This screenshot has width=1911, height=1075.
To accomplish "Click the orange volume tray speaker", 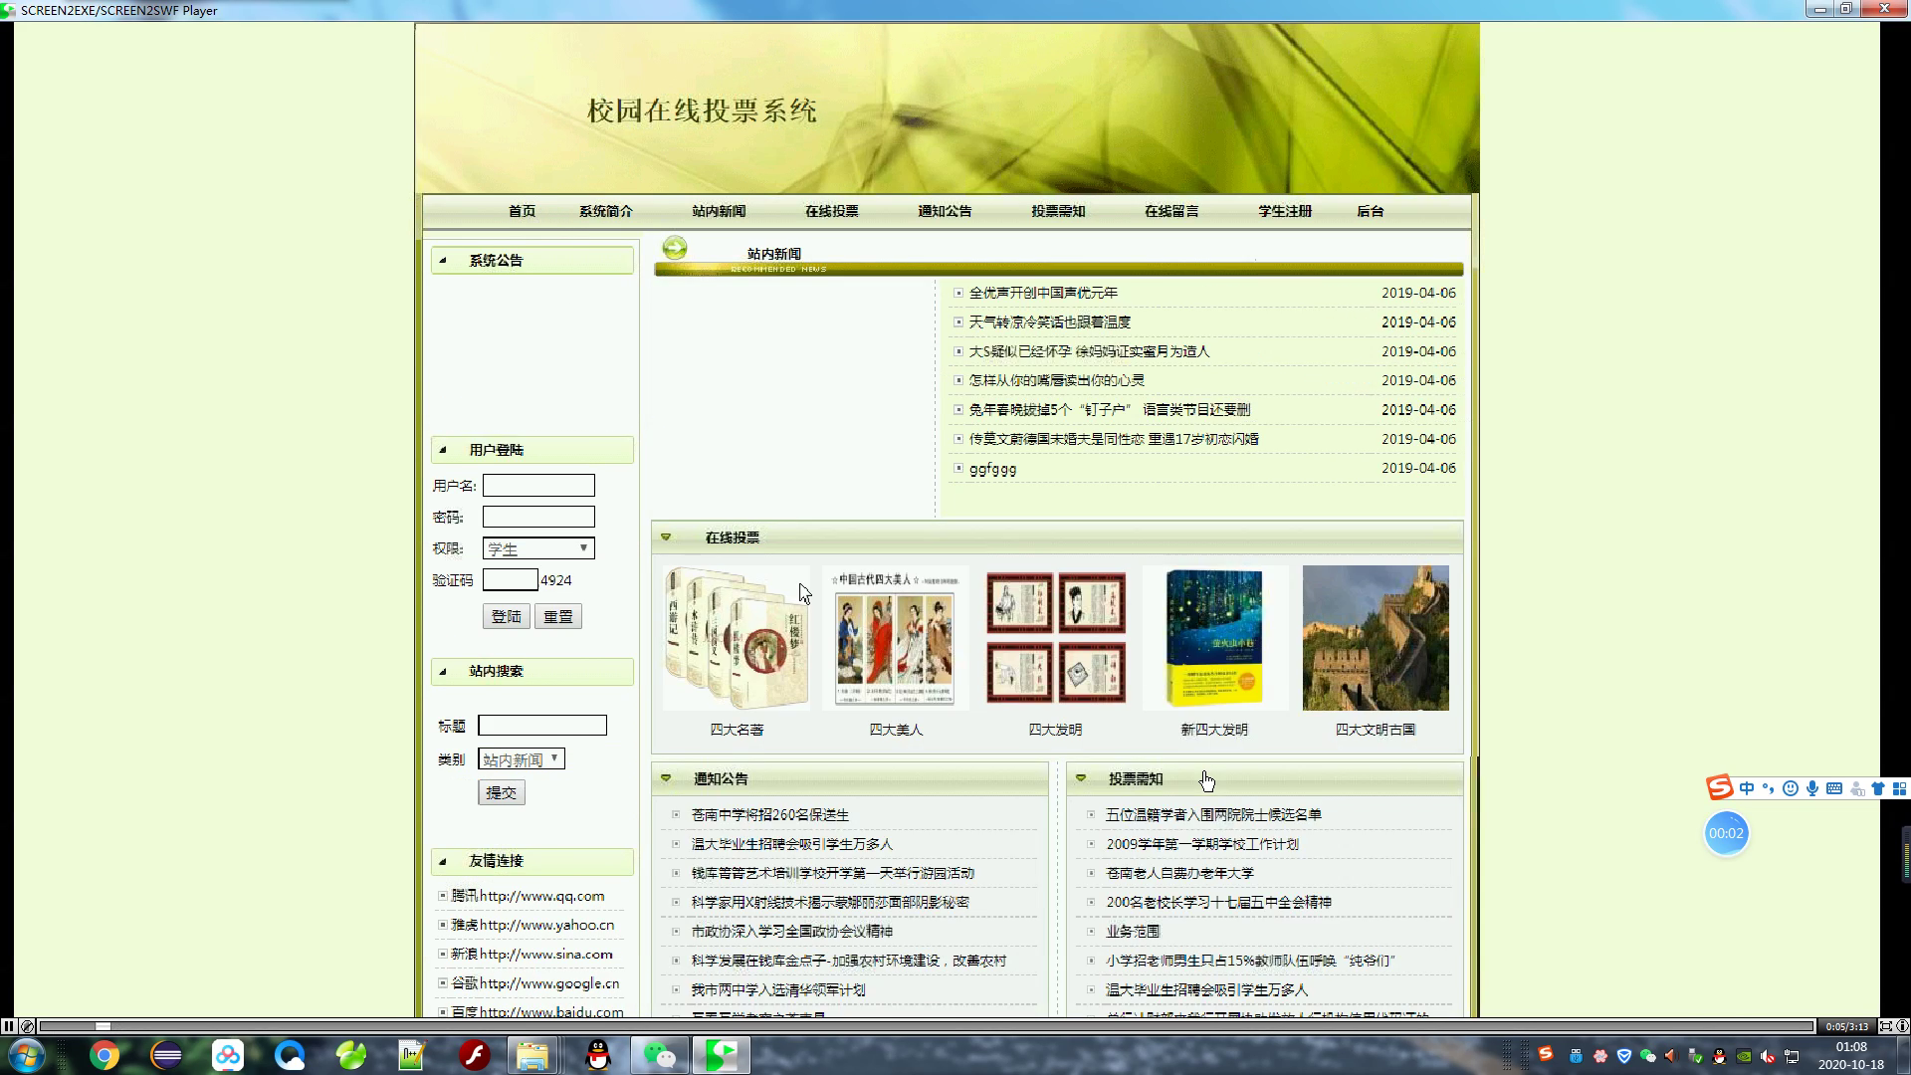I will [1671, 1056].
